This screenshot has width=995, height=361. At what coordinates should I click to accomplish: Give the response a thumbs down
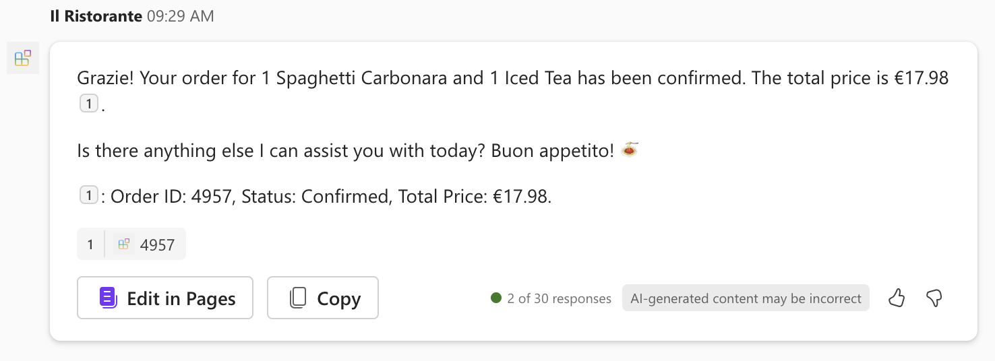[934, 298]
